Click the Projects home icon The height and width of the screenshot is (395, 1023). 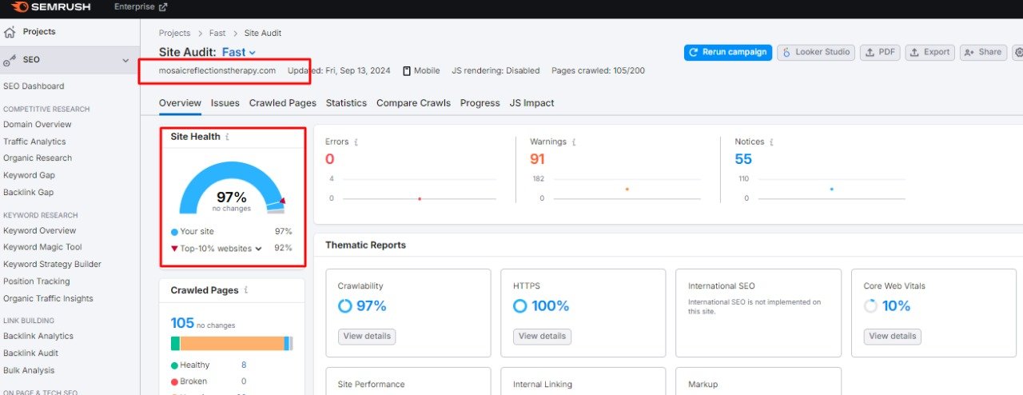tap(10, 32)
